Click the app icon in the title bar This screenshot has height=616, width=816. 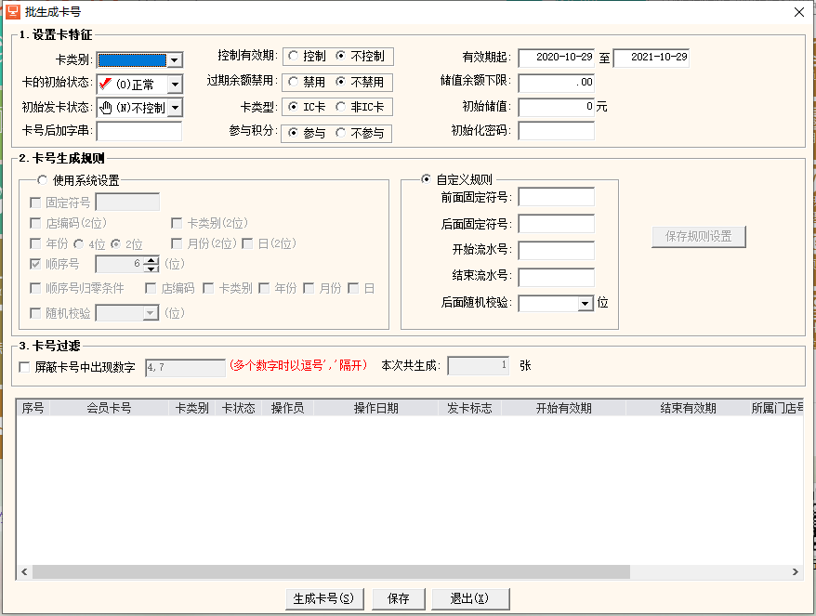[x=13, y=11]
